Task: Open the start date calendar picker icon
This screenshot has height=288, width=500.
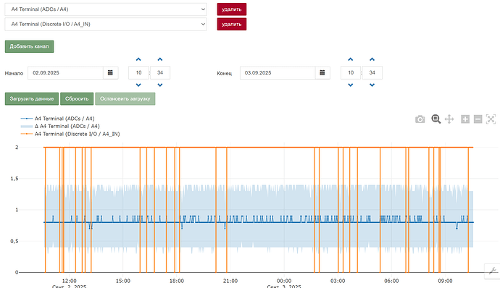Action: (110, 73)
